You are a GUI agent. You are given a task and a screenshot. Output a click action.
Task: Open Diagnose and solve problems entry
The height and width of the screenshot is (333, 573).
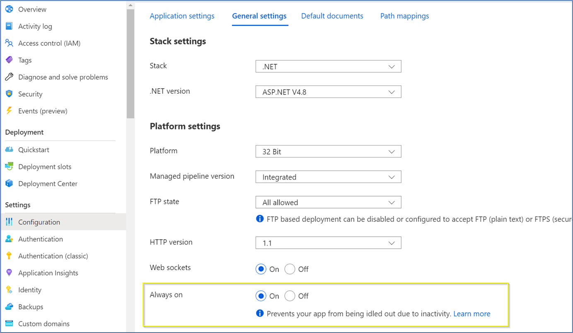tap(63, 77)
